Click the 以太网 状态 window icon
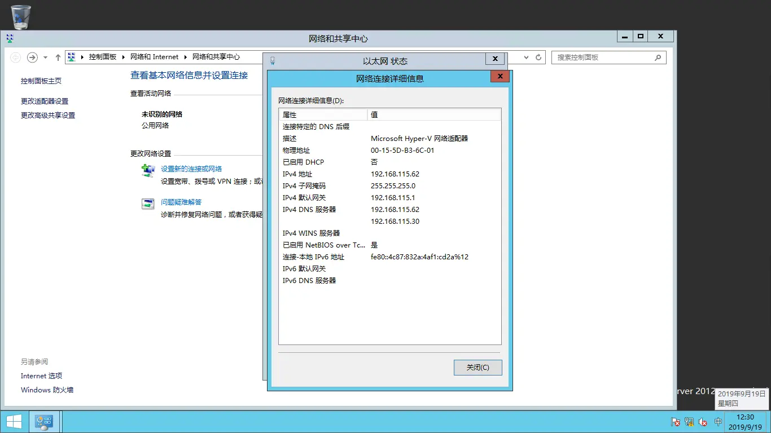The image size is (771, 433). coord(273,60)
